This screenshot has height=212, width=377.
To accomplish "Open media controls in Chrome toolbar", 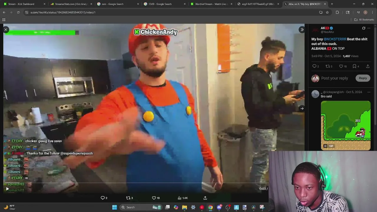I will (x=358, y=12).
